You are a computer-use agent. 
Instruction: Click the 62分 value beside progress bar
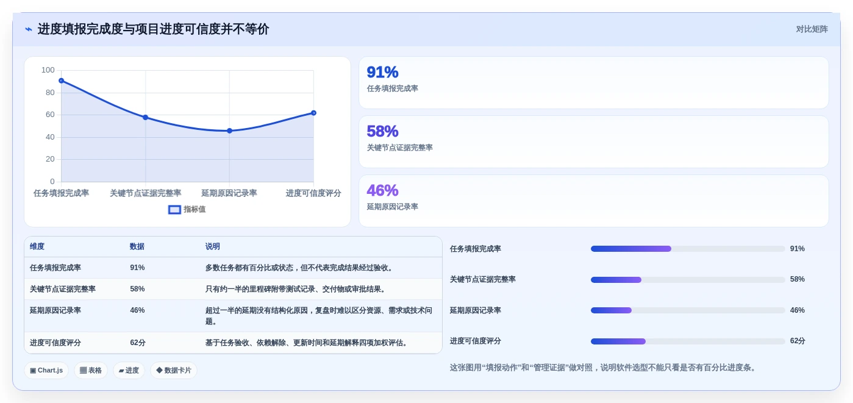tap(798, 341)
